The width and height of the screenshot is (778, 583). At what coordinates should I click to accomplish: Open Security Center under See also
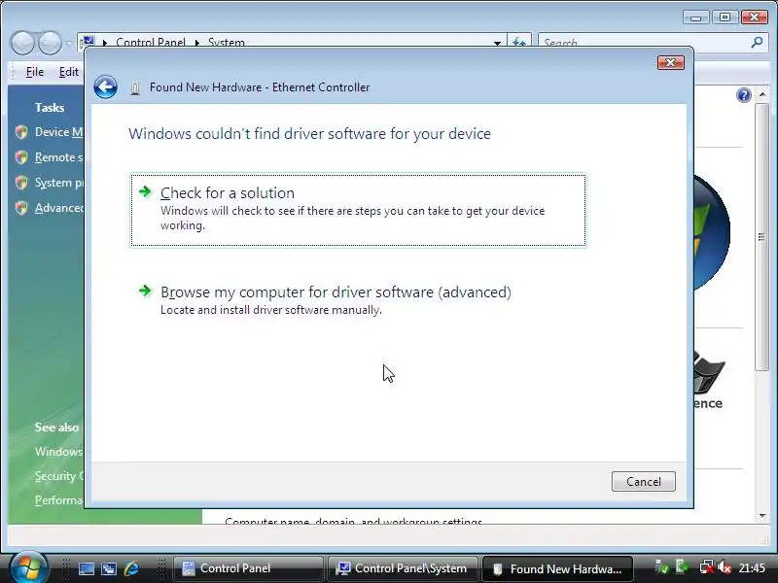click(58, 476)
